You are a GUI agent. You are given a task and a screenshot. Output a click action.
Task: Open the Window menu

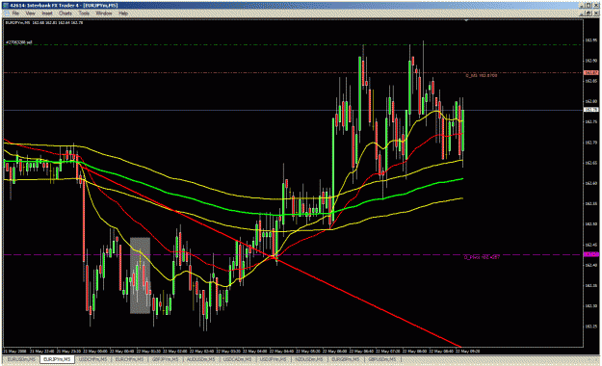pyautogui.click(x=104, y=13)
